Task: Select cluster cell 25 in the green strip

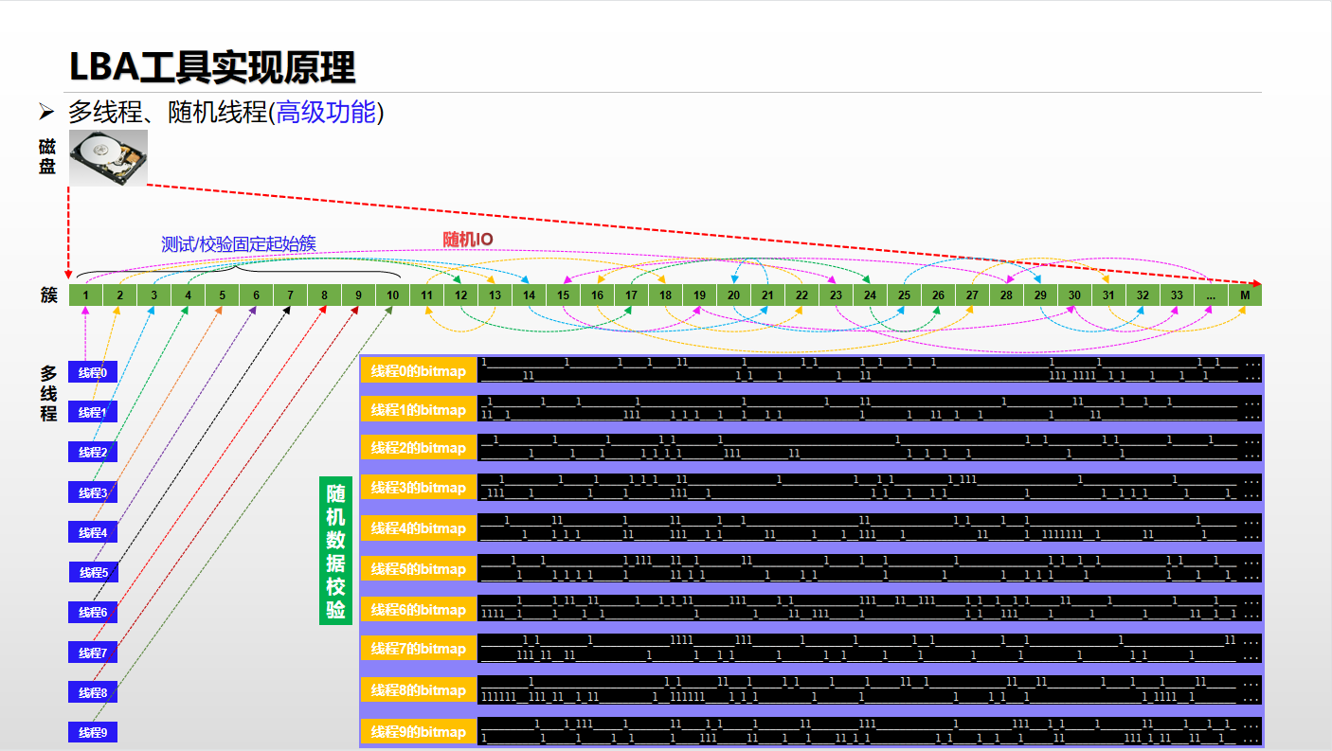Action: (x=904, y=295)
